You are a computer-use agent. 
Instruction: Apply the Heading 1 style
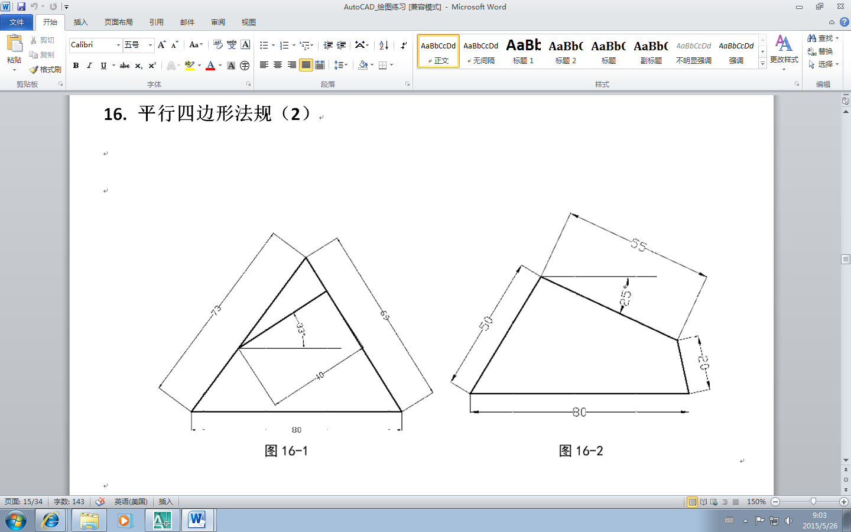523,51
